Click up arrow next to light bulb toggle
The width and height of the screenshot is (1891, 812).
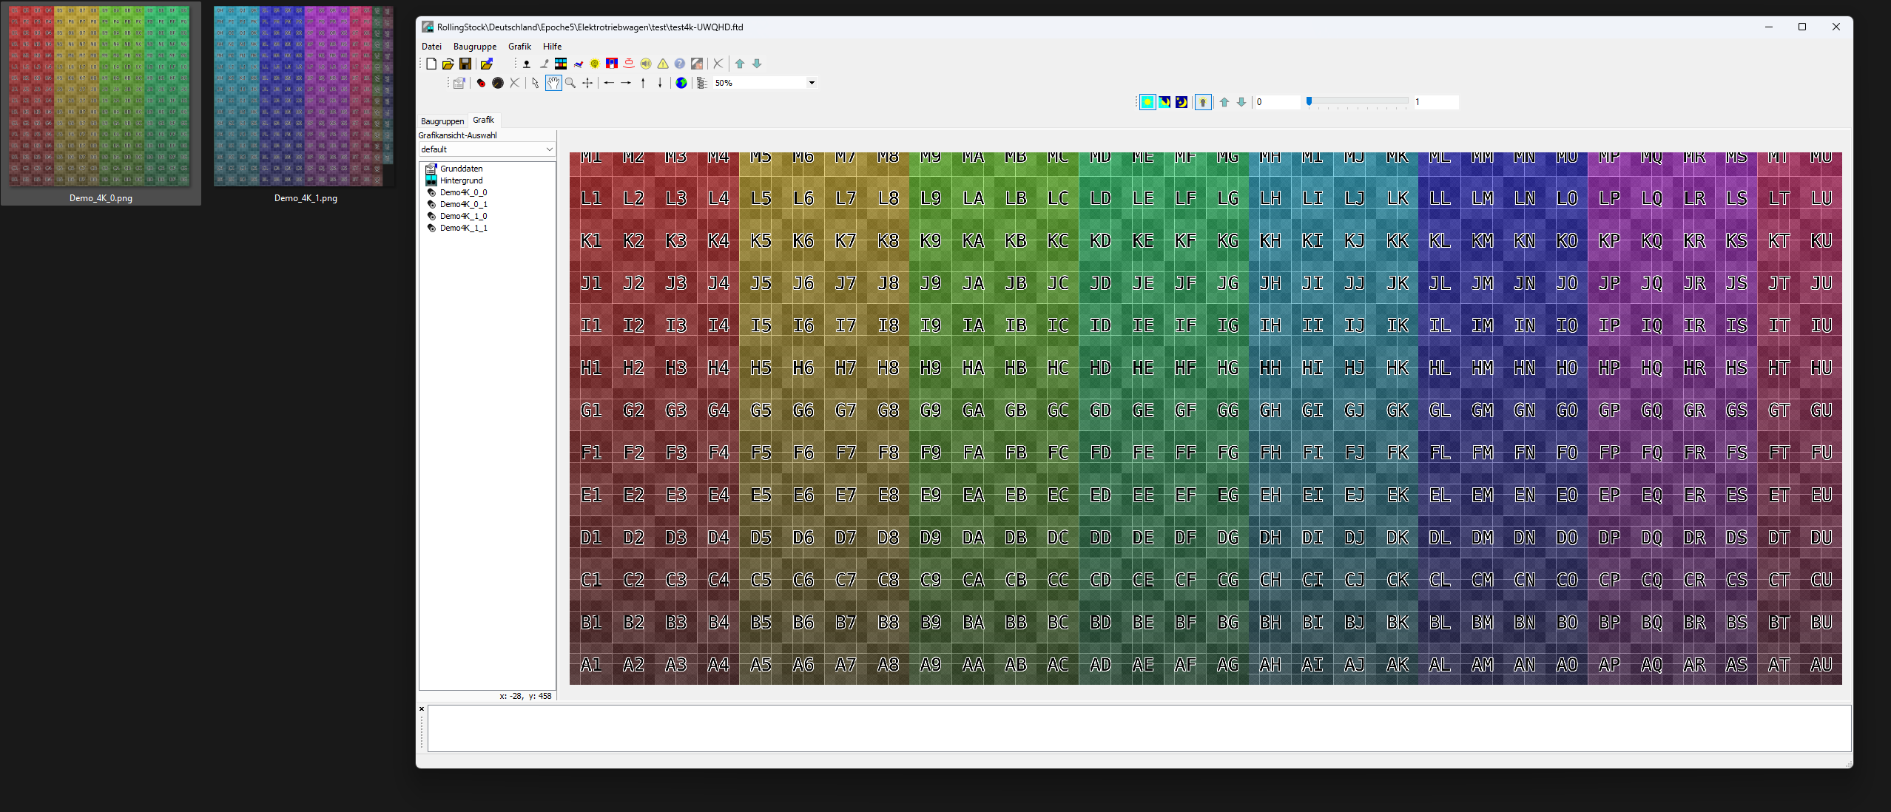point(1224,102)
